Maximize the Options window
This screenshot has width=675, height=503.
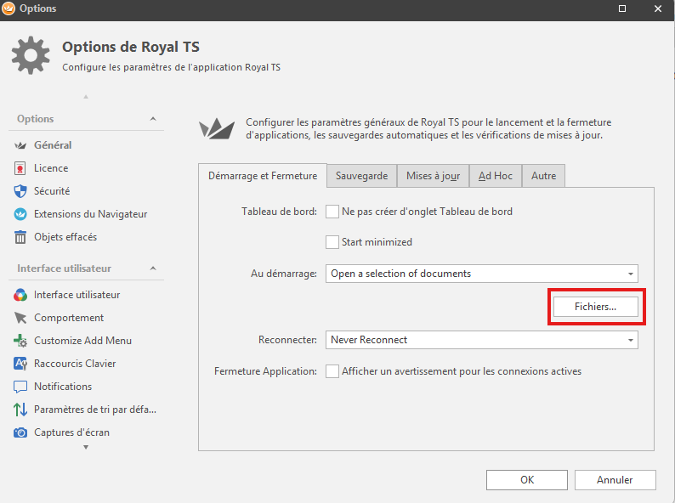[622, 8]
